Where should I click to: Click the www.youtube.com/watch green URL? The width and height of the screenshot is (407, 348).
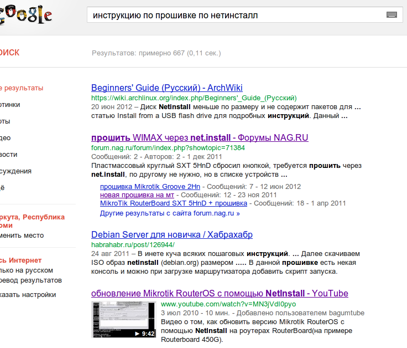[228, 304]
